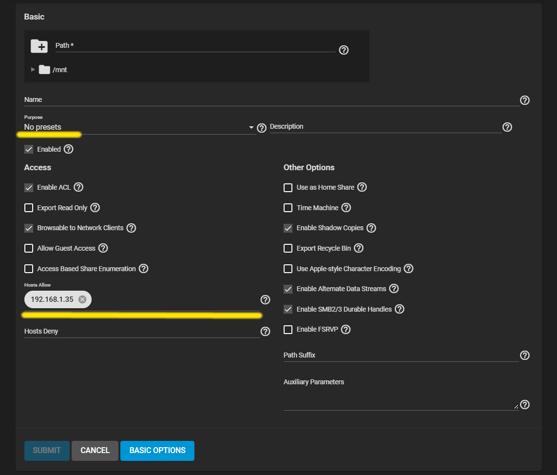Click help icon beside Auxiliary Parameters

[x=525, y=405]
